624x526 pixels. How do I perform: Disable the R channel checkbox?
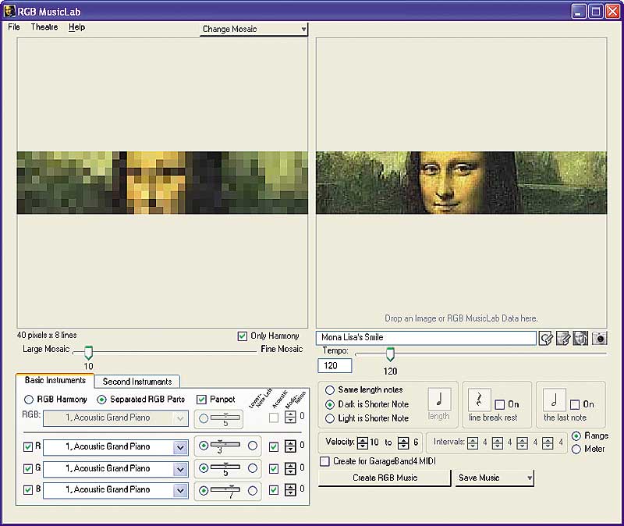[x=28, y=446]
